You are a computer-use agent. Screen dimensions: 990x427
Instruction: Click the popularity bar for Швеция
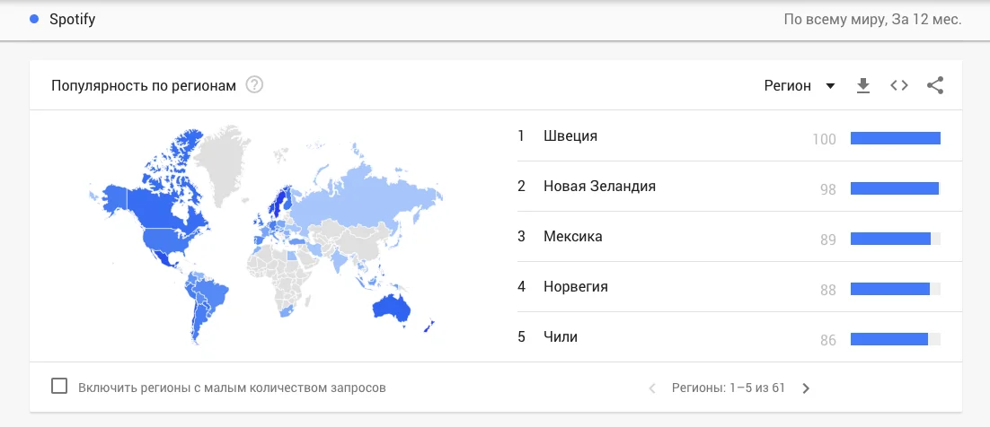pyautogui.click(x=895, y=138)
